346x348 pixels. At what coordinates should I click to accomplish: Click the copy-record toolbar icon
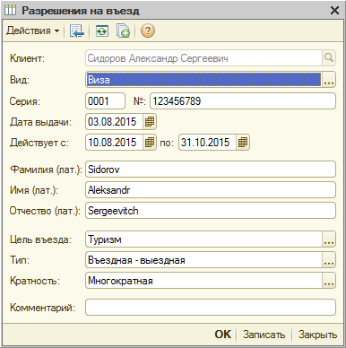point(123,30)
